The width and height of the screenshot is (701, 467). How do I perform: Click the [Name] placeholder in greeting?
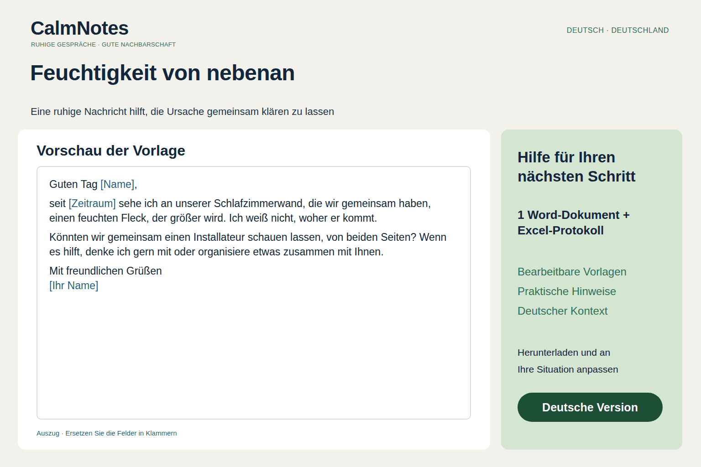117,184
